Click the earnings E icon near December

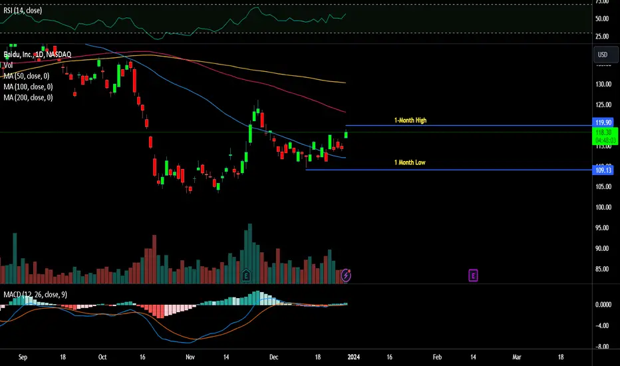(x=246, y=275)
